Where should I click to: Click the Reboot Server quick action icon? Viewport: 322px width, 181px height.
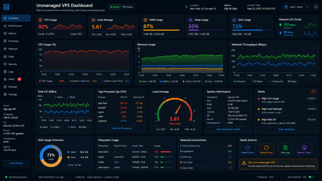coord(266,148)
